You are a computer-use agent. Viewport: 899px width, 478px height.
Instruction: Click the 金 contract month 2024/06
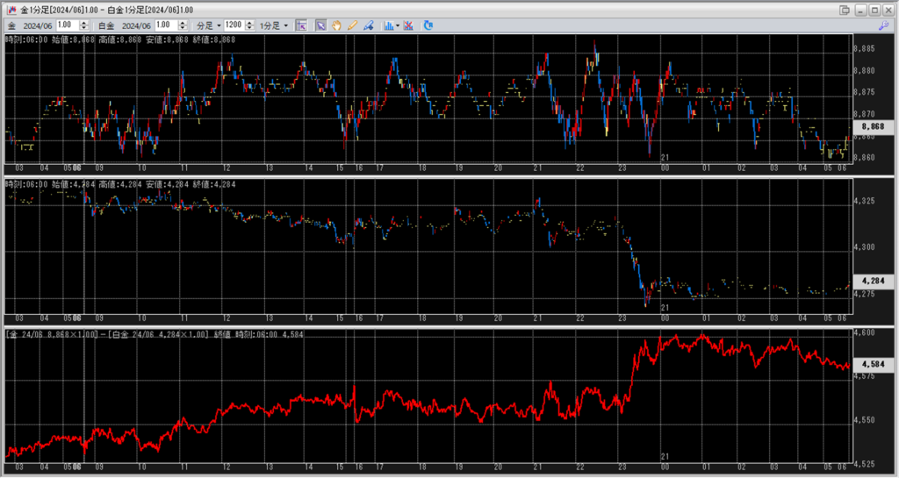click(x=38, y=25)
